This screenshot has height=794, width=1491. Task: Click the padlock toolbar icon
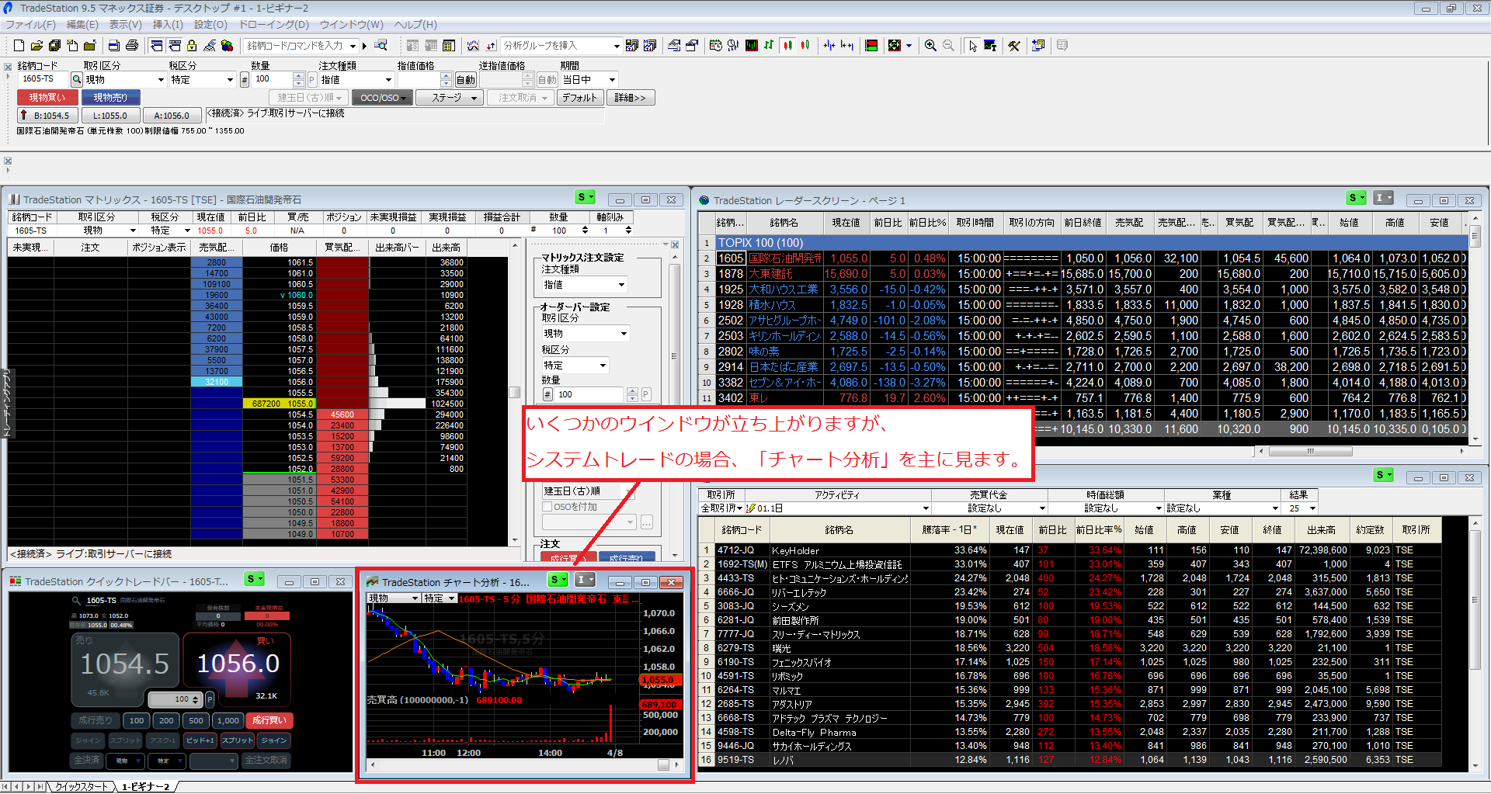pos(192,45)
